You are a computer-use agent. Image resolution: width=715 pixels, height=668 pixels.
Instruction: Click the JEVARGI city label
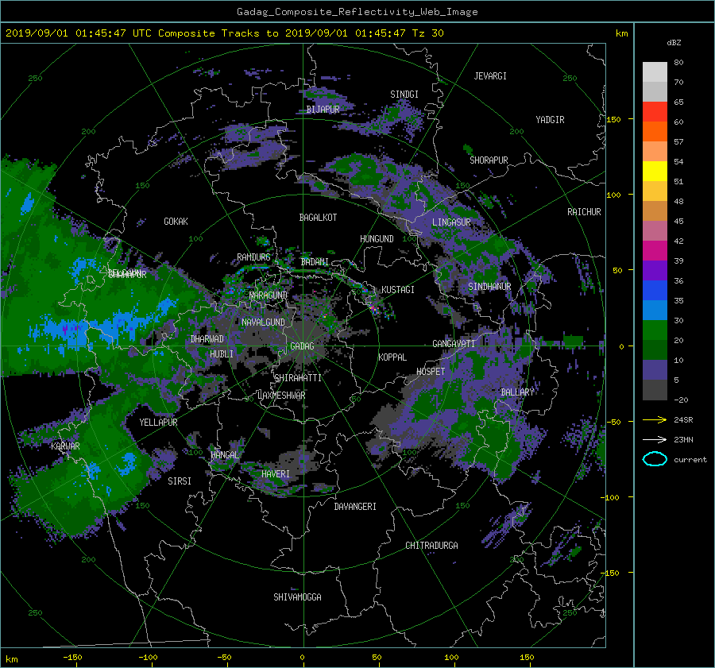click(x=490, y=76)
